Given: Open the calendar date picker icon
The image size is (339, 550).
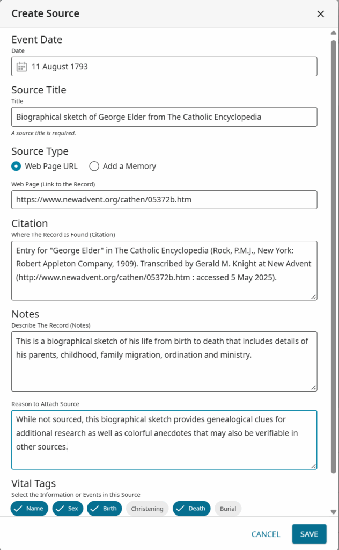Looking at the screenshot, I should point(21,66).
